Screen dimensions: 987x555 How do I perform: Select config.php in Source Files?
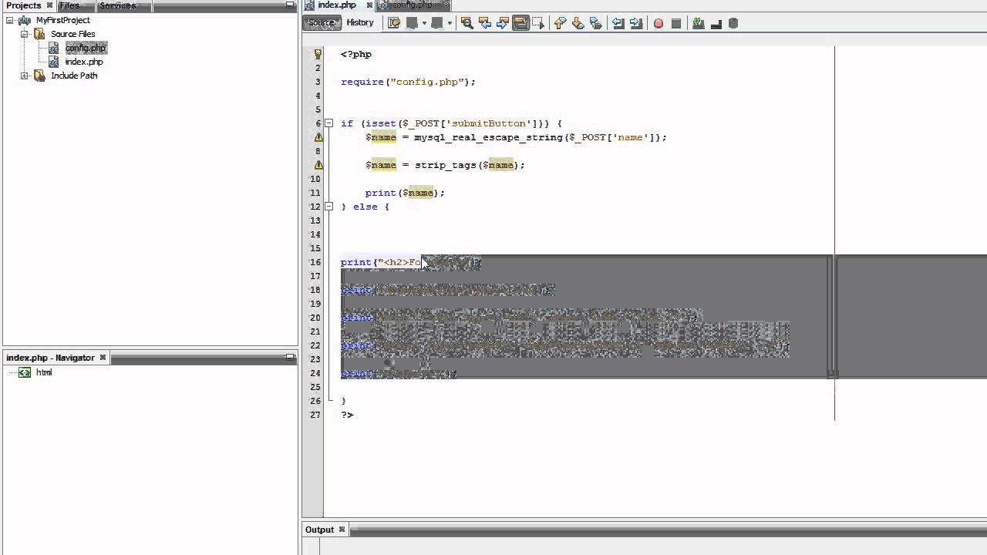tap(85, 48)
